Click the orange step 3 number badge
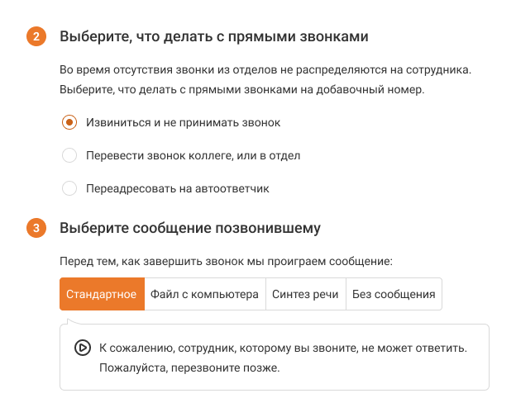 click(37, 229)
